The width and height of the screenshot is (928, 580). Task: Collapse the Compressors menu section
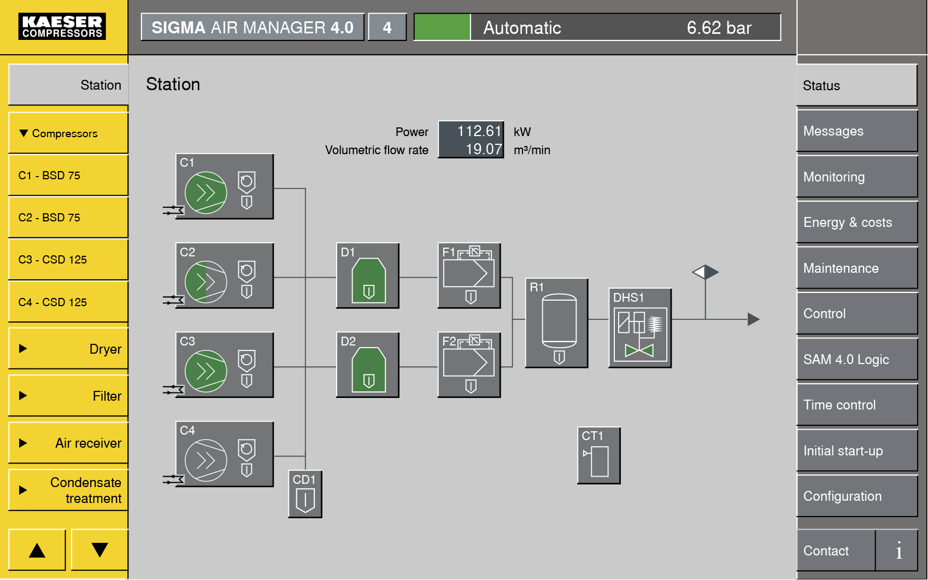tap(68, 133)
